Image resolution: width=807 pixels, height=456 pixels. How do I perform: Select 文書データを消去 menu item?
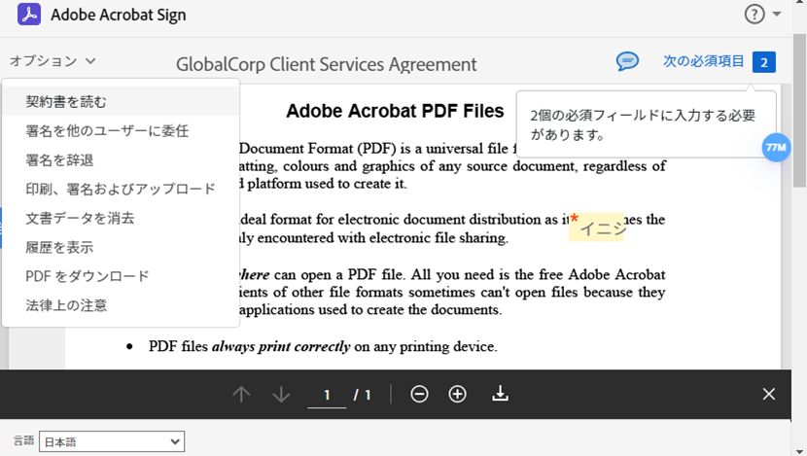tap(121, 218)
